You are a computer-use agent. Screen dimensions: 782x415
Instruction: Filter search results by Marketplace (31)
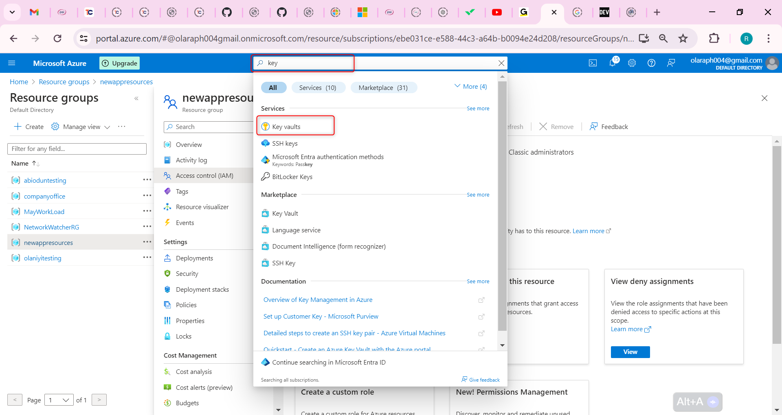point(383,87)
